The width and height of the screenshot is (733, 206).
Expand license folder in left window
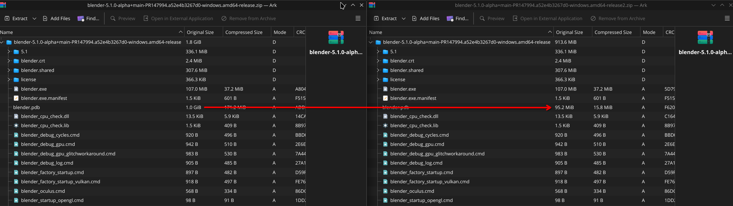pyautogui.click(x=9, y=79)
